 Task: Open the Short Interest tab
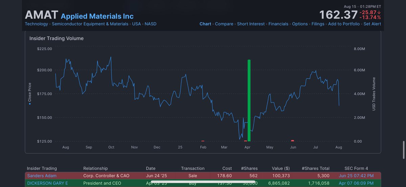click(251, 24)
